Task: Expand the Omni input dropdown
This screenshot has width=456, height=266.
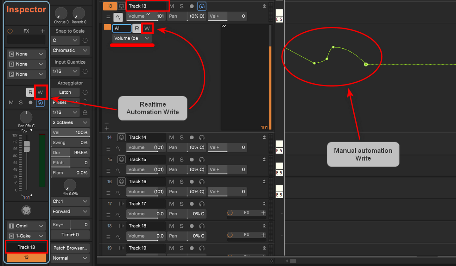Action: 26,226
